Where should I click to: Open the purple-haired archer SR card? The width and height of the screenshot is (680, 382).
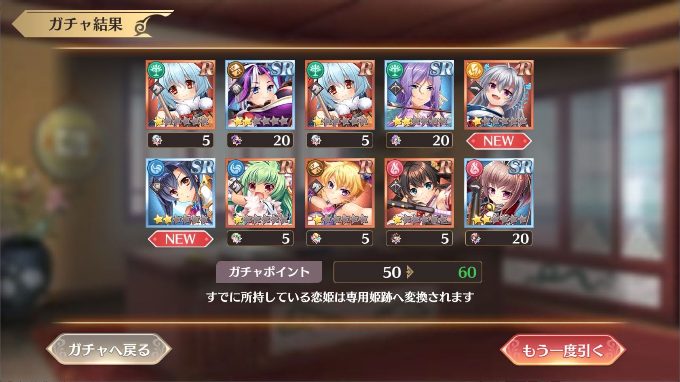(419, 95)
